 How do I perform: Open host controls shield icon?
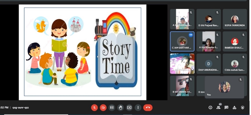tap(242, 108)
